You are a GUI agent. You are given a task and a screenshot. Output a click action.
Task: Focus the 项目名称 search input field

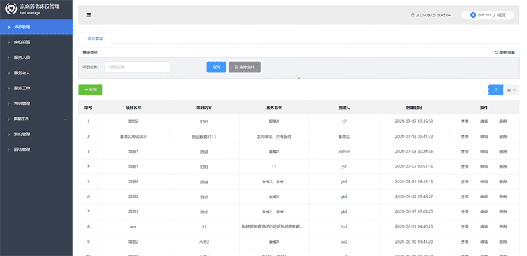[138, 67]
